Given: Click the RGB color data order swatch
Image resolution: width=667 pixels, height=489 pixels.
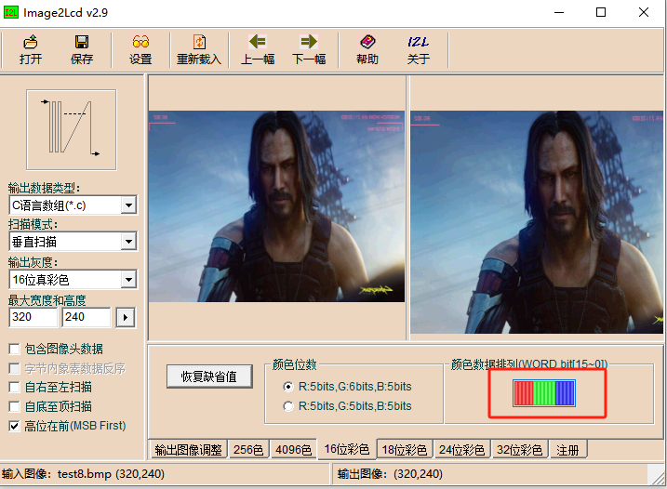Looking at the screenshot, I should coord(544,393).
